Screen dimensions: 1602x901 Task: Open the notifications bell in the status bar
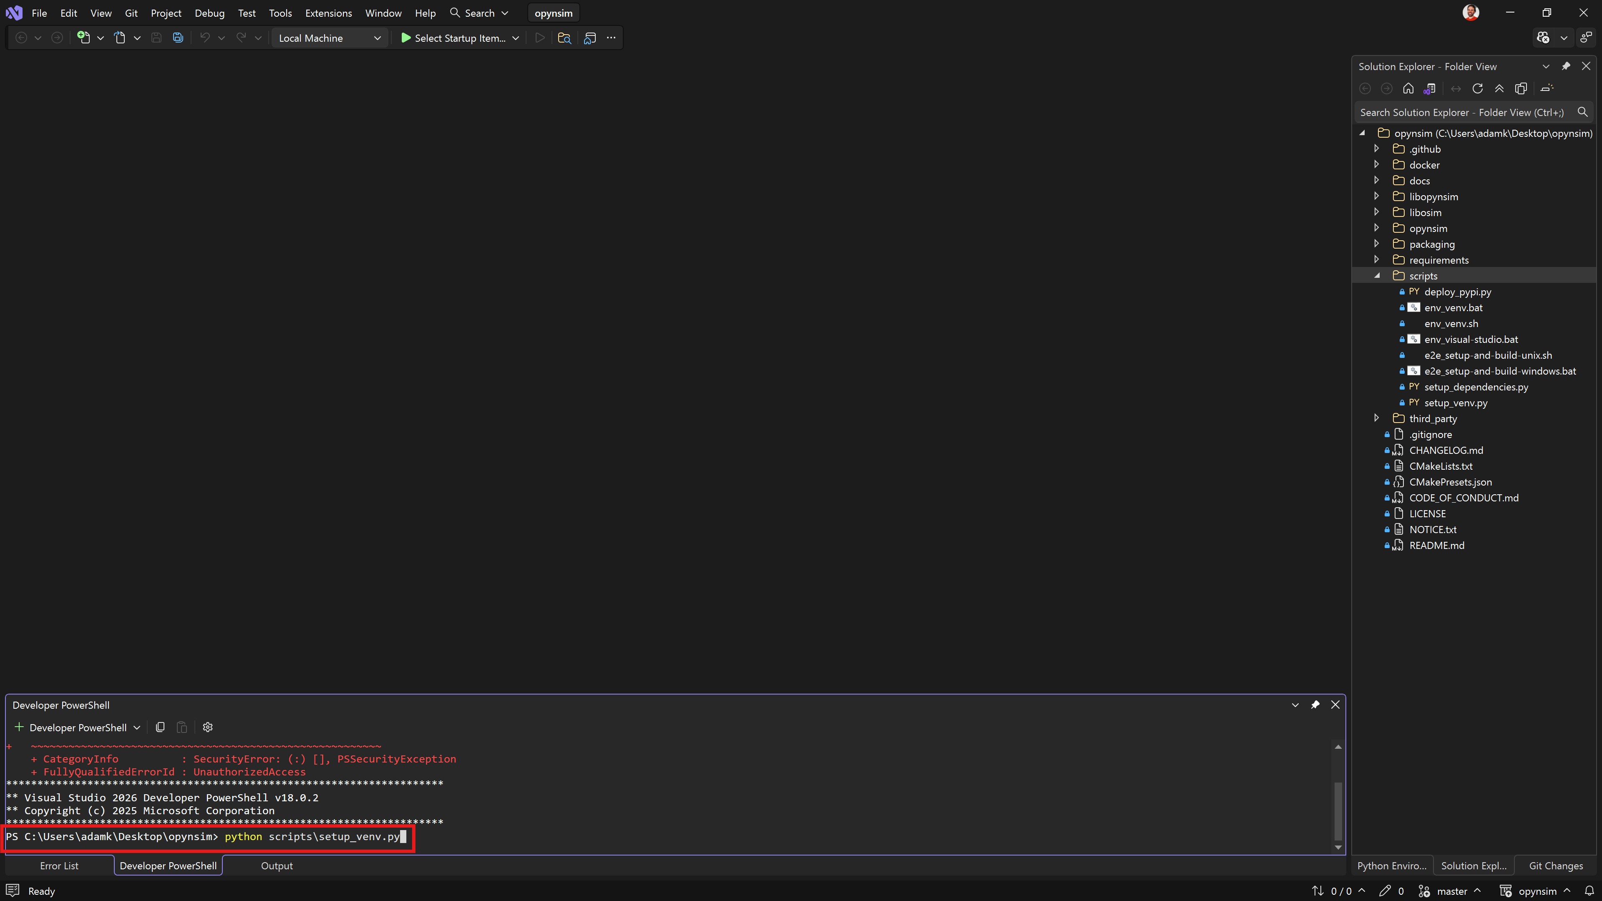pyautogui.click(x=1589, y=891)
